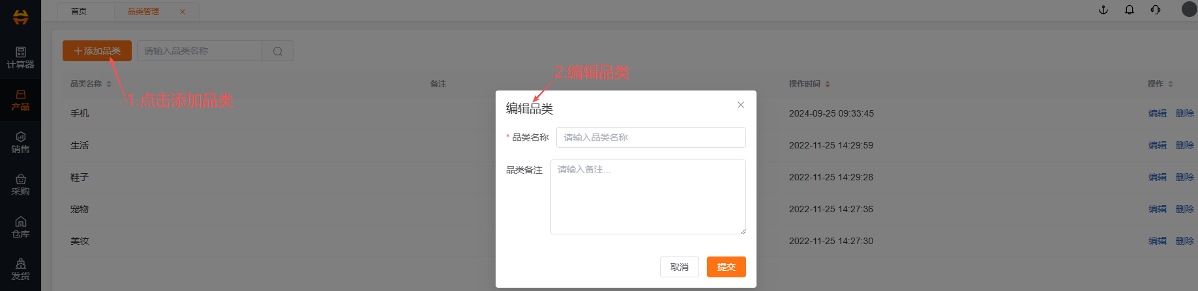Close the 编辑品类 dialog with X
Image resolution: width=1198 pixels, height=291 pixels.
point(741,105)
